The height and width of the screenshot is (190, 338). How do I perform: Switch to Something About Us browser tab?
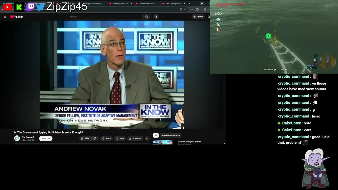click(120, 4)
